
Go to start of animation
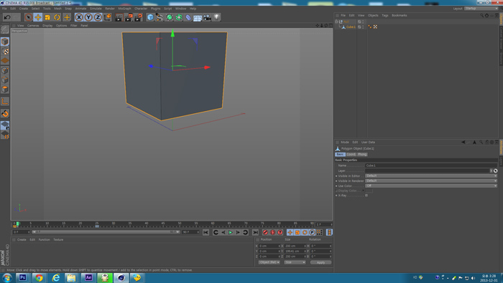[206, 232]
